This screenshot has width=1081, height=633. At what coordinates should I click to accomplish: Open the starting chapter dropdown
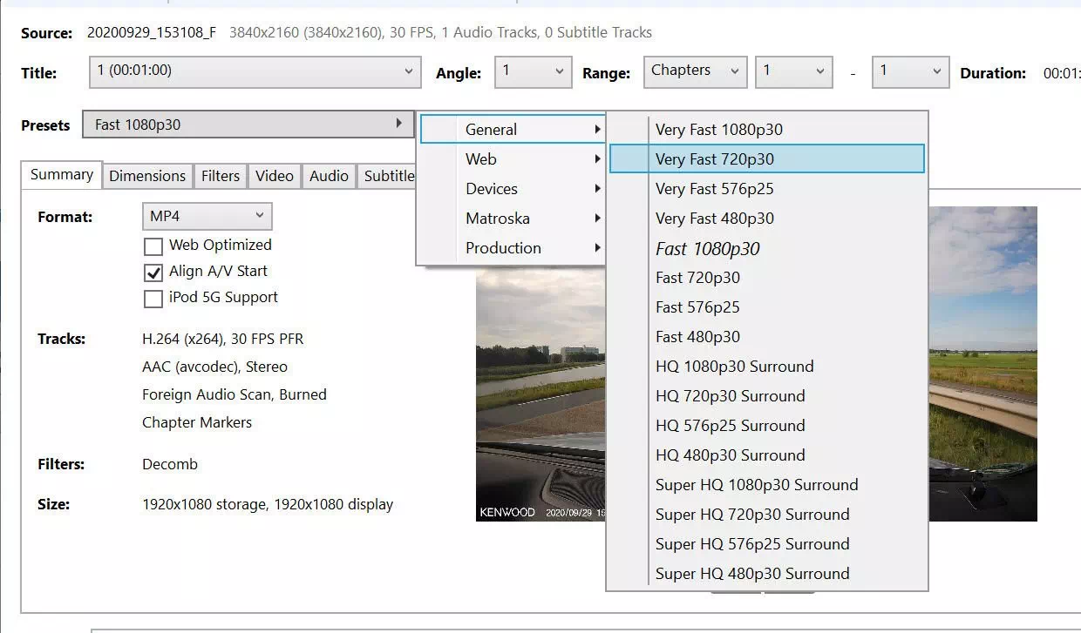point(794,71)
